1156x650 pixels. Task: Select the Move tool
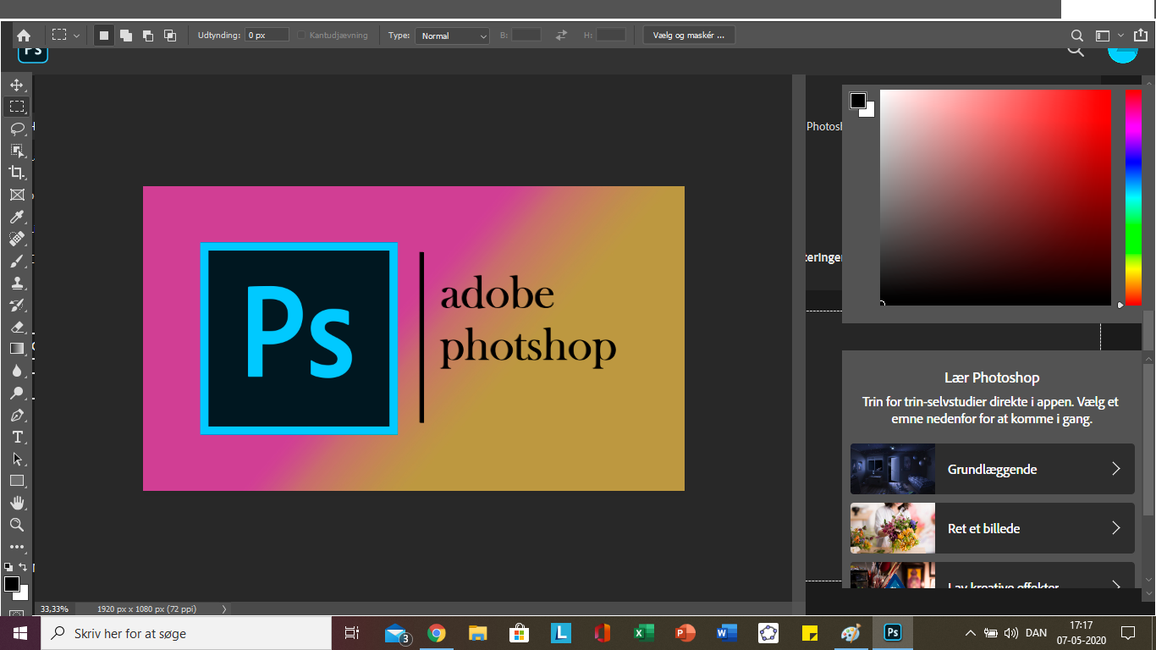17,85
